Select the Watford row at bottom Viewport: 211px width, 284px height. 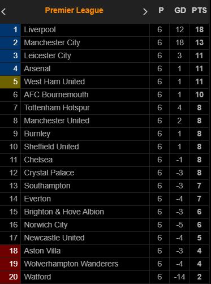click(104, 277)
